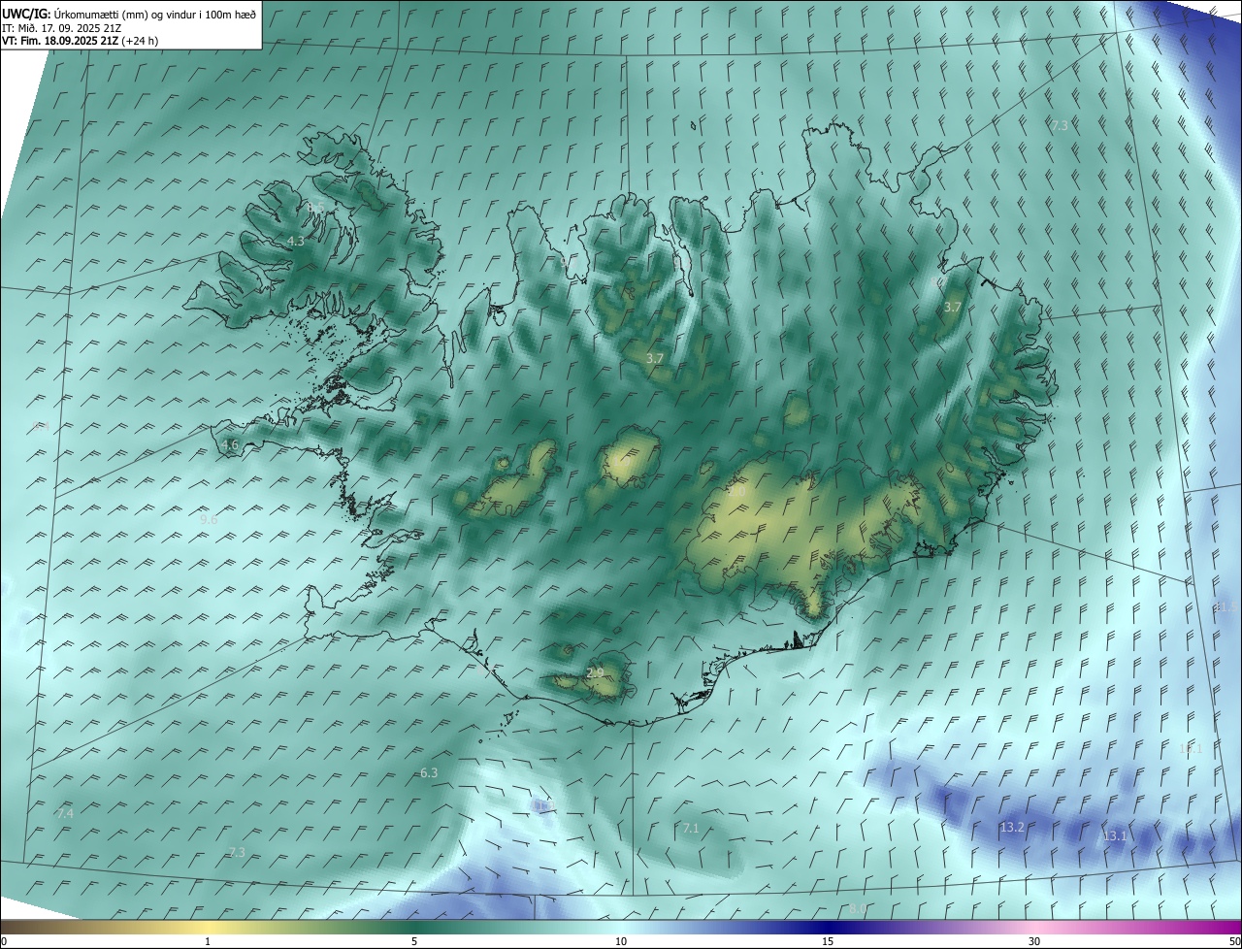Click the 4.3 value in the Westfjords
Screen dimensions: 1242x949
point(296,242)
